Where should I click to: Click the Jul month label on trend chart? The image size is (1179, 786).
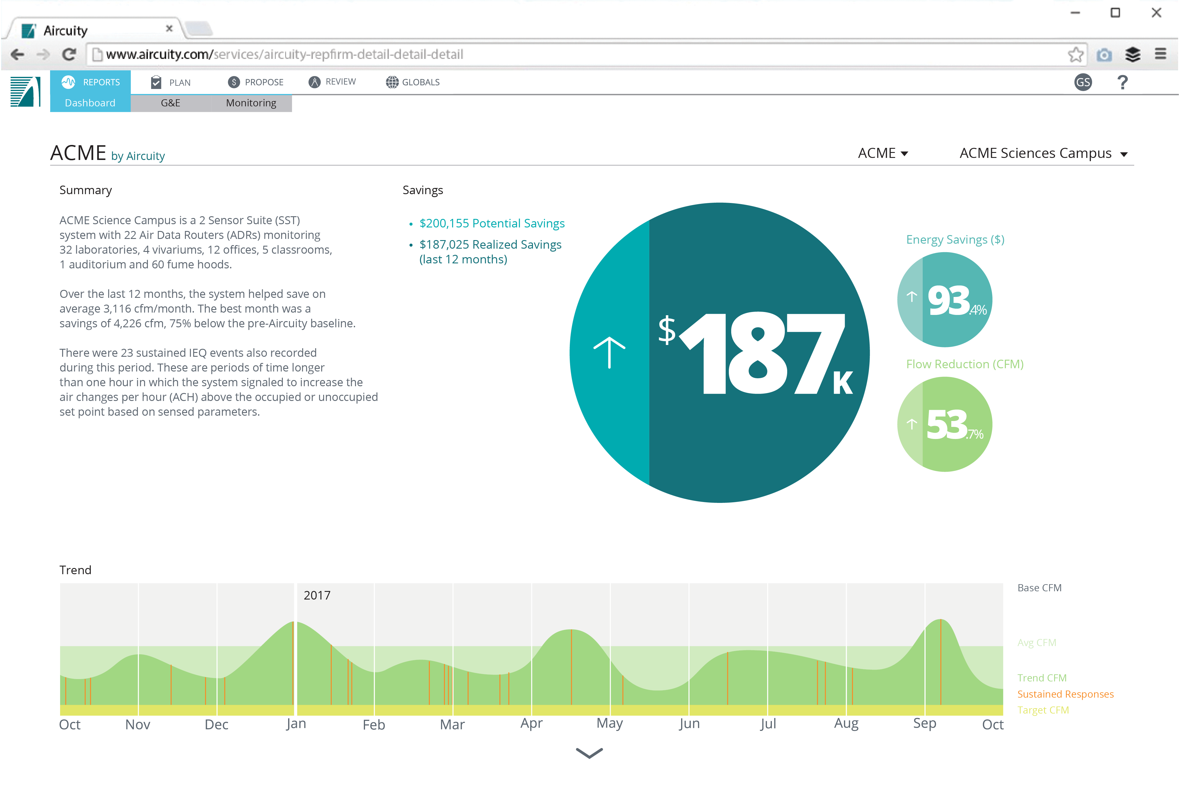768,724
